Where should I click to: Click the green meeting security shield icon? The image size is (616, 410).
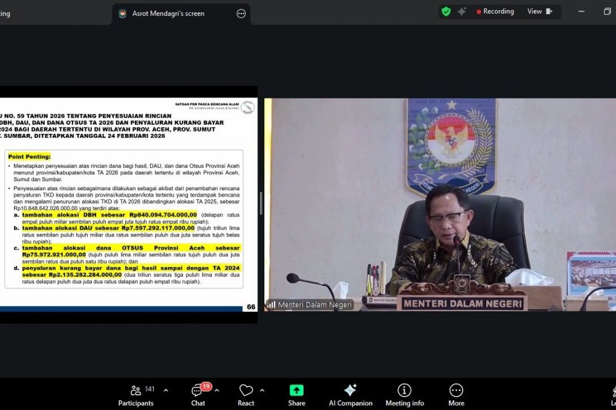[446, 11]
